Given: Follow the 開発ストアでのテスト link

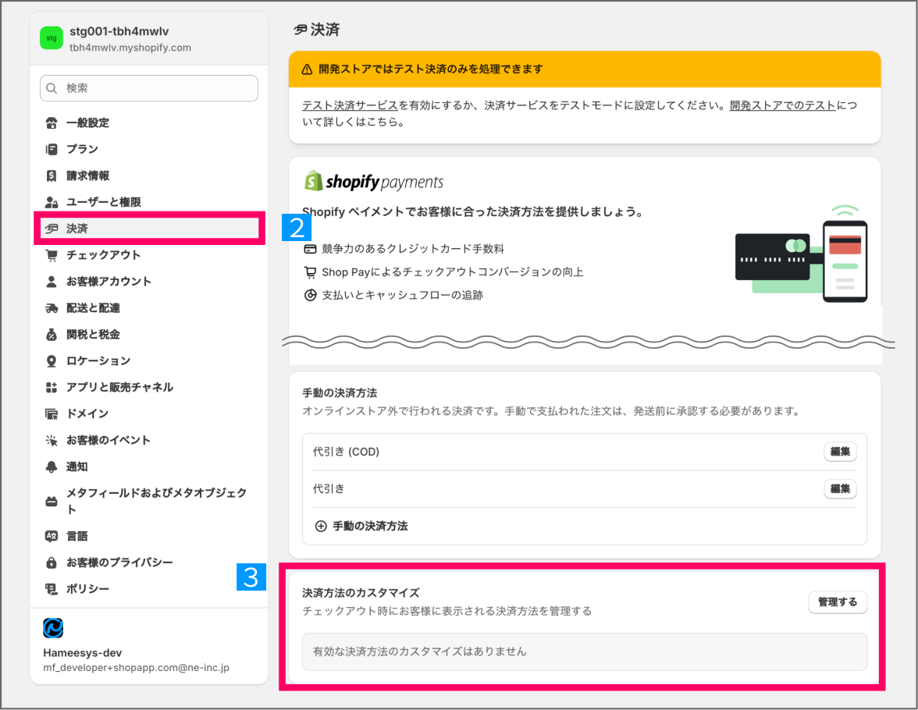Looking at the screenshot, I should [x=782, y=106].
